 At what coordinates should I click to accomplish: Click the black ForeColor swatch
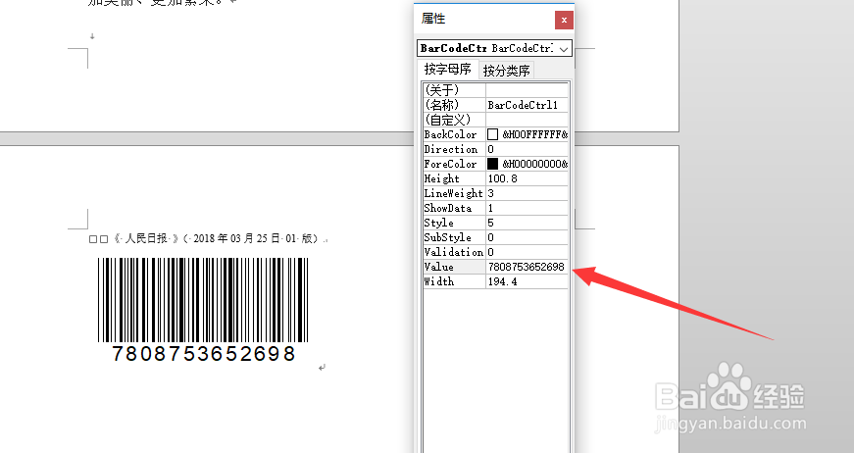pyautogui.click(x=493, y=164)
